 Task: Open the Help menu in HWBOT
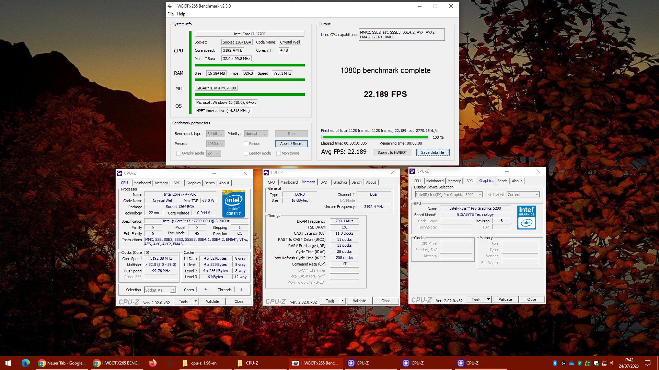click(181, 14)
